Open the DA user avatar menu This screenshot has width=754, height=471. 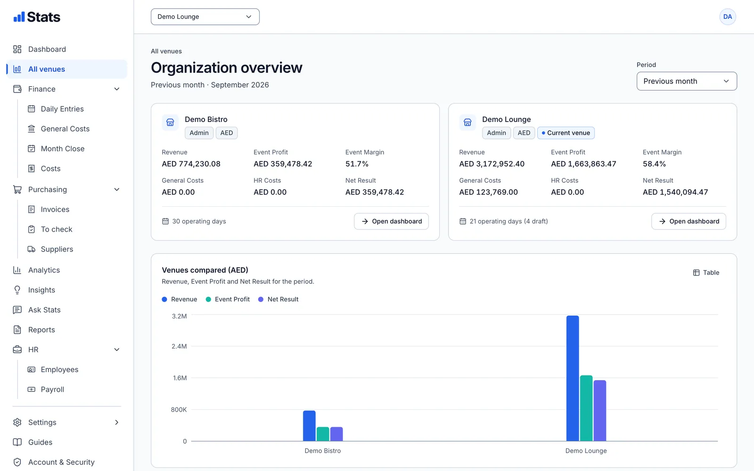(728, 17)
